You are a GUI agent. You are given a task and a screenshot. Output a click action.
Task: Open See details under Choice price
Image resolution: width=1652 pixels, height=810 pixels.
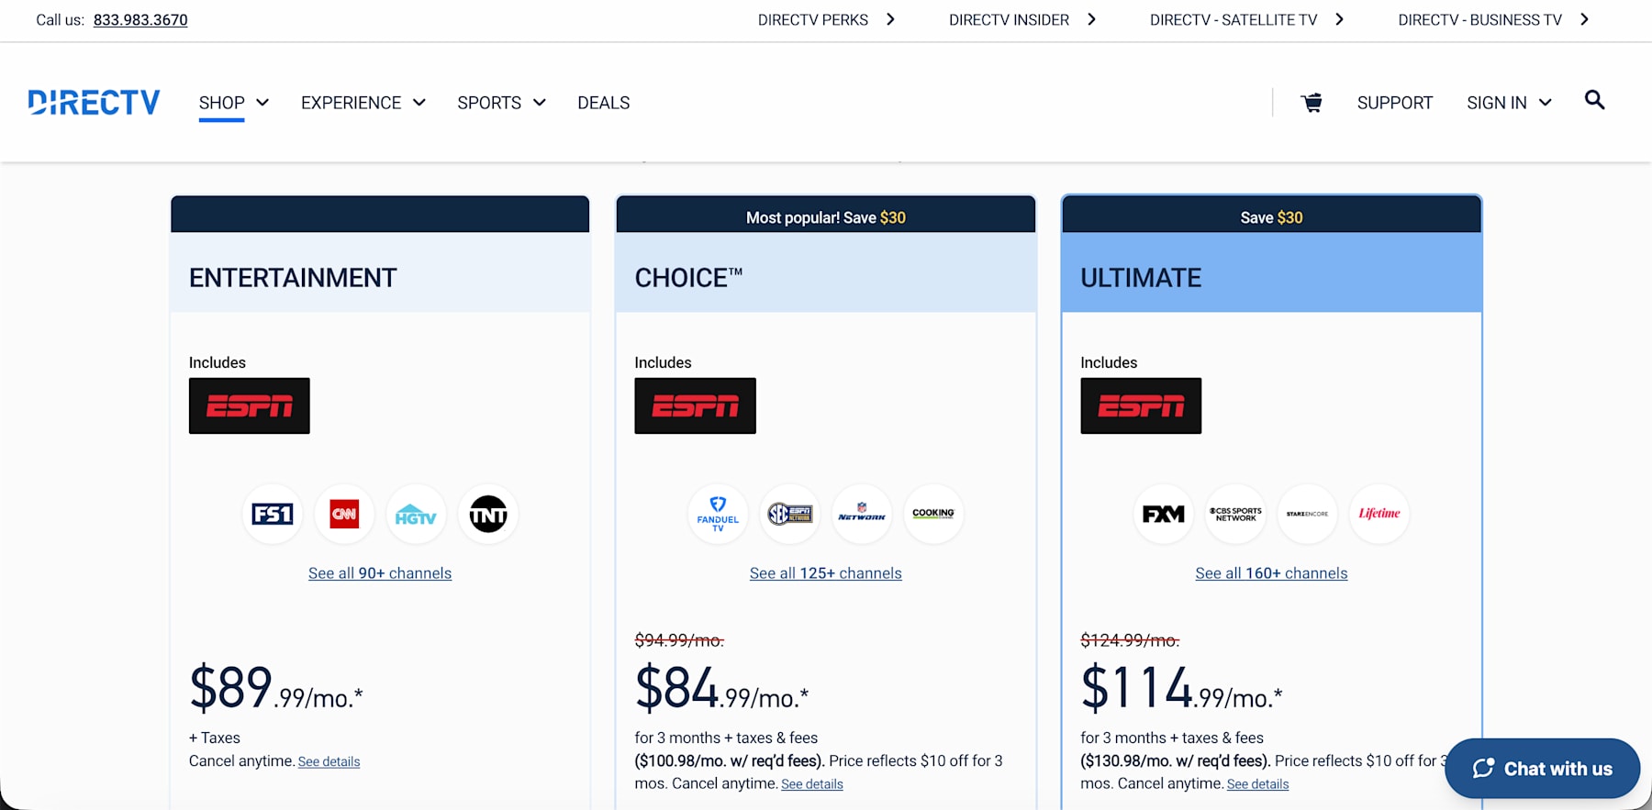(x=812, y=784)
